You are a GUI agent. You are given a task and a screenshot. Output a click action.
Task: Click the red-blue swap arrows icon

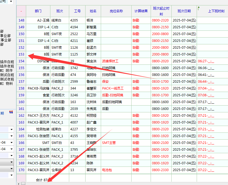click(11, 112)
